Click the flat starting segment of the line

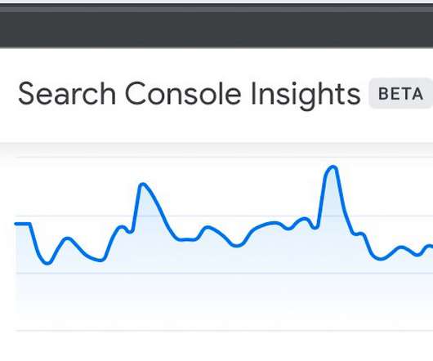tap(22, 224)
